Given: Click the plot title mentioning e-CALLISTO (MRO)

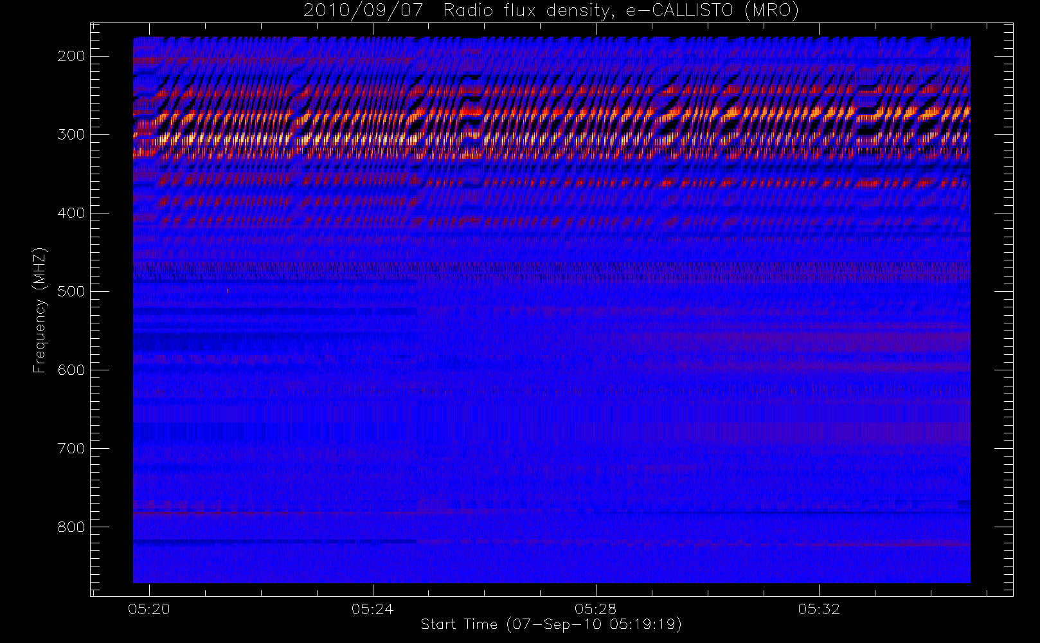Looking at the screenshot, I should click(x=551, y=10).
